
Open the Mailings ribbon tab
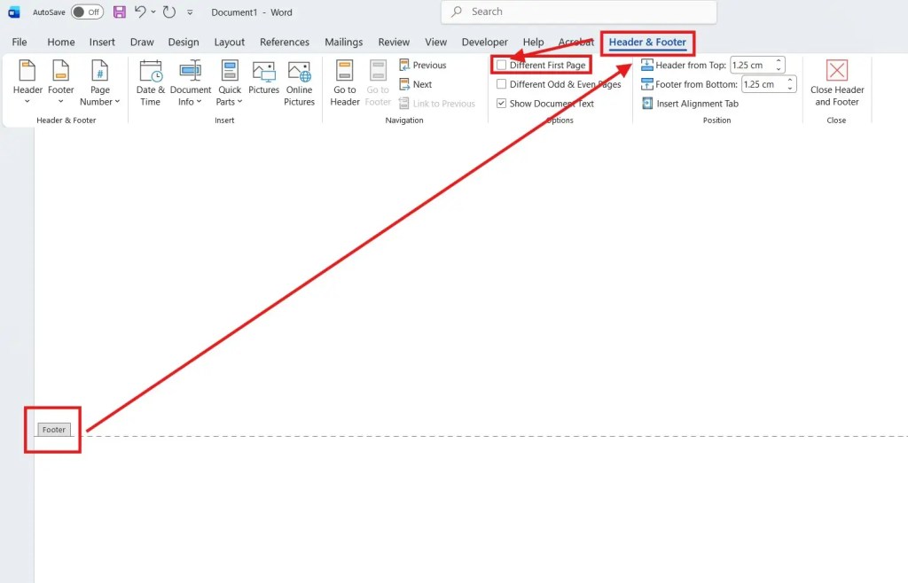coord(344,42)
